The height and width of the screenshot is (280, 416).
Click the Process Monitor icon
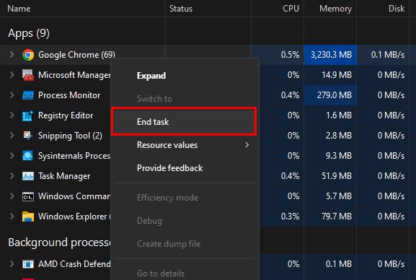28,95
